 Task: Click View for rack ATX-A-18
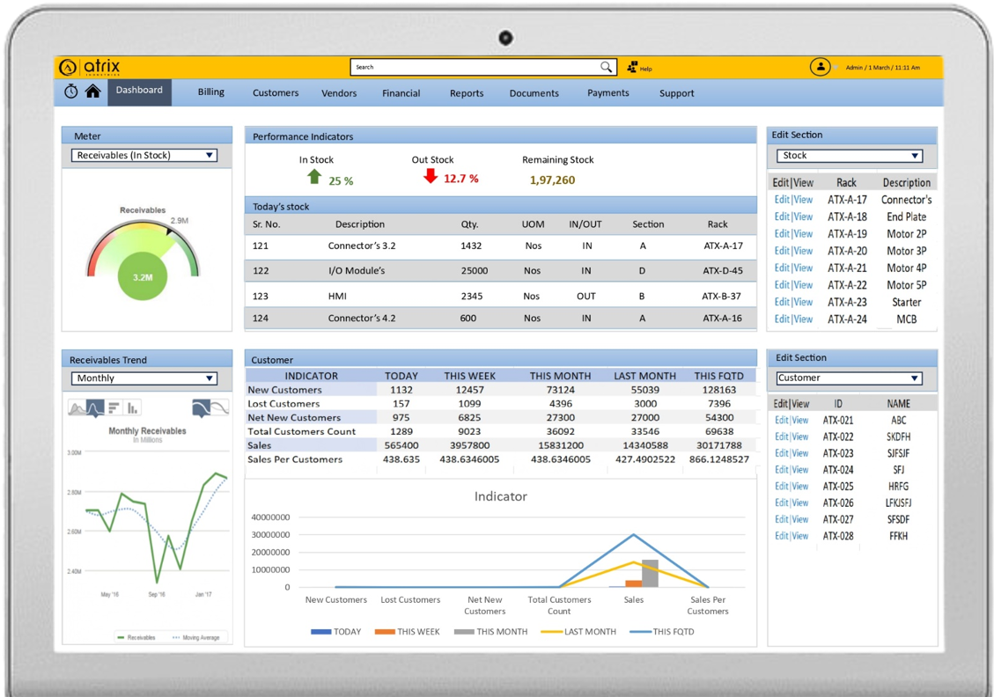pyautogui.click(x=803, y=216)
